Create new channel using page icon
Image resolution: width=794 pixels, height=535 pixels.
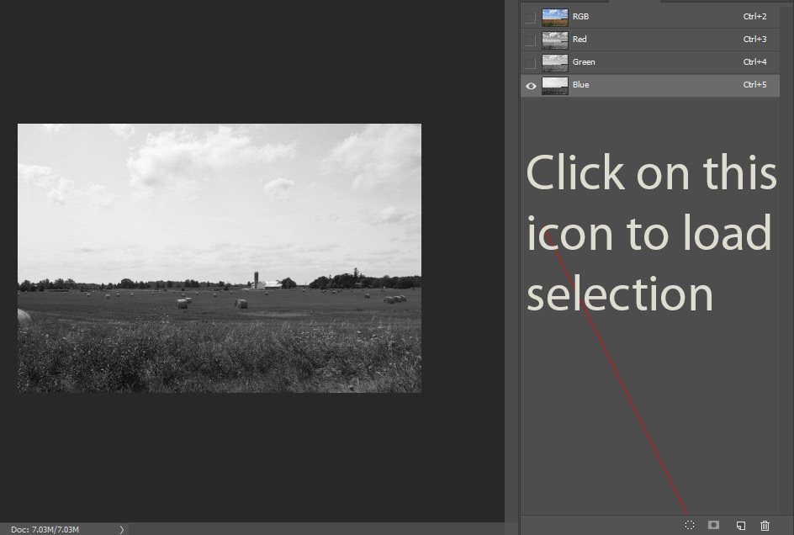740,525
